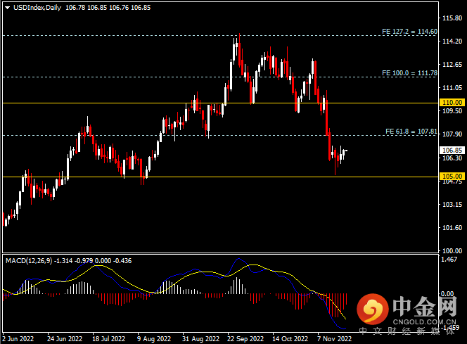Click the 100.00 price axis label
Image resolution: width=467 pixels, height=344 pixels.
452,250
